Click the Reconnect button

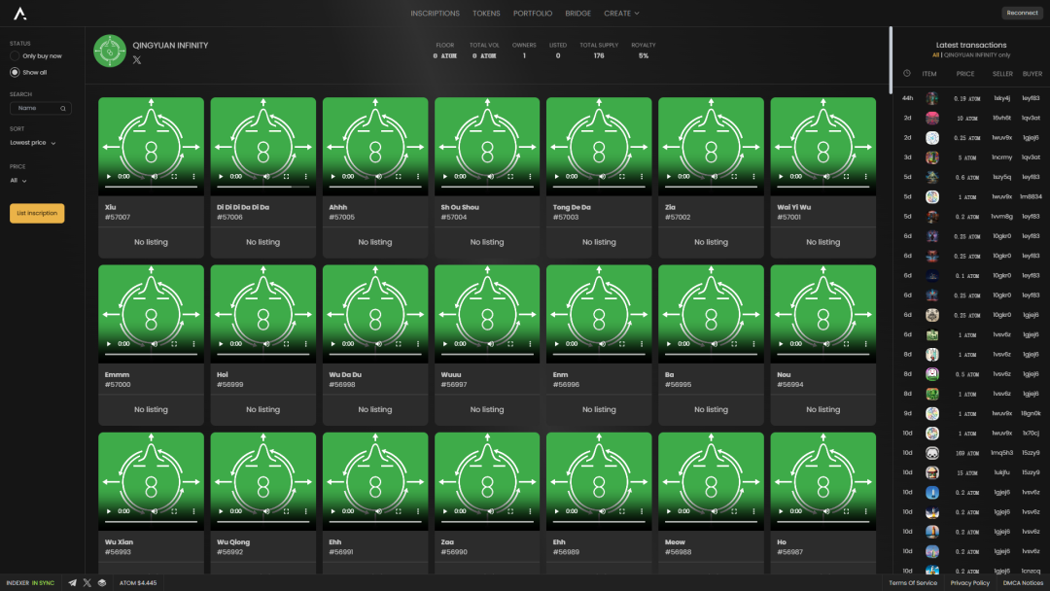pyautogui.click(x=1022, y=13)
